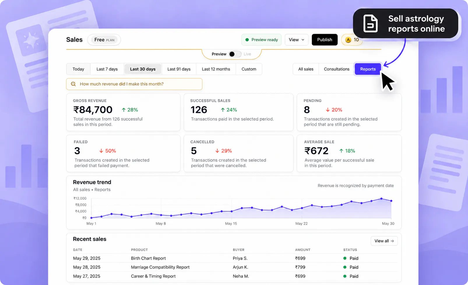Select the Last 30 days tab
This screenshot has width=468, height=285.
[143, 69]
